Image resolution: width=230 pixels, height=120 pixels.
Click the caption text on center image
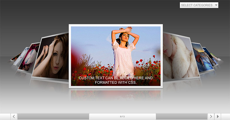pyautogui.click(x=116, y=80)
